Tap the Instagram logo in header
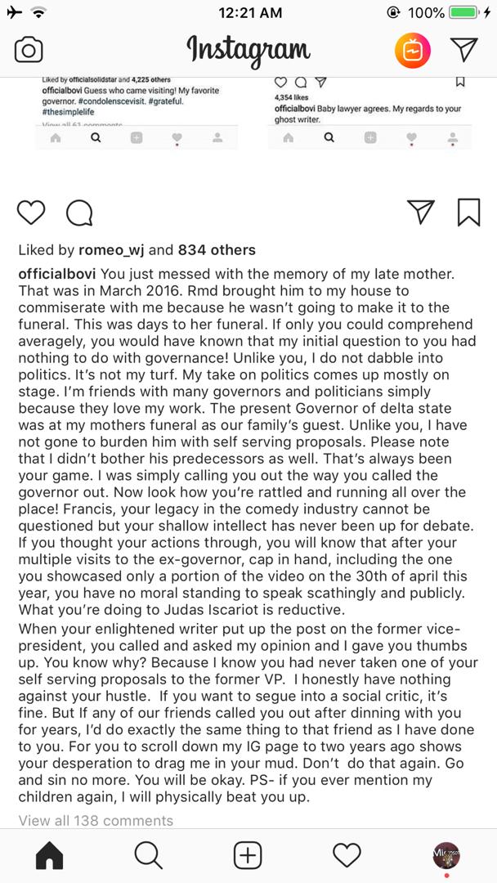Screen dimensions: 497x883 248,51
